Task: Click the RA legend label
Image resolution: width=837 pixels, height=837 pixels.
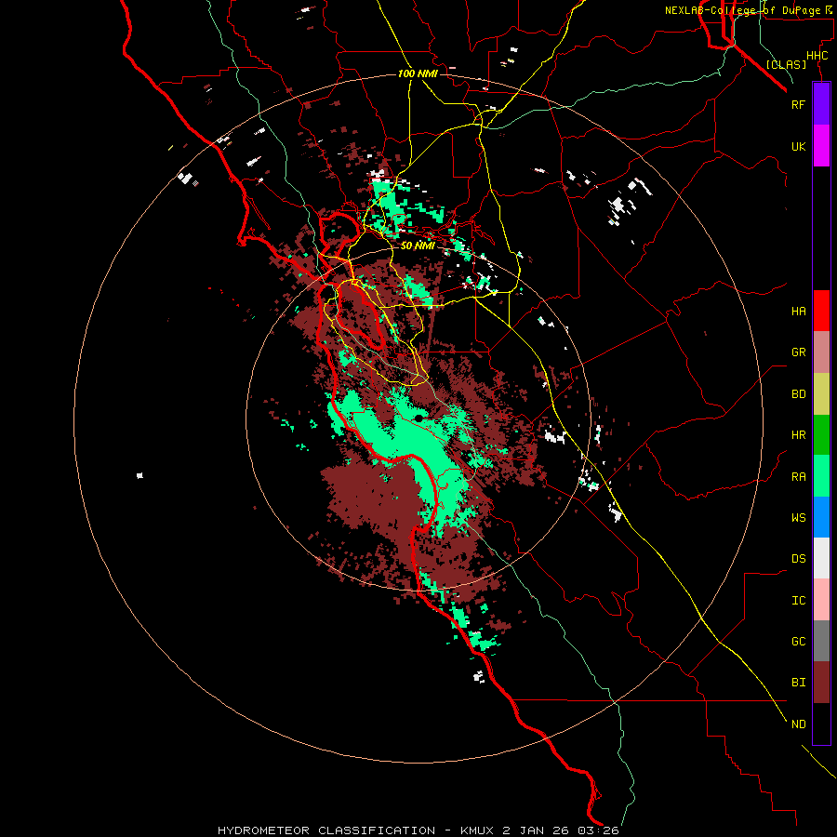Action: point(798,477)
